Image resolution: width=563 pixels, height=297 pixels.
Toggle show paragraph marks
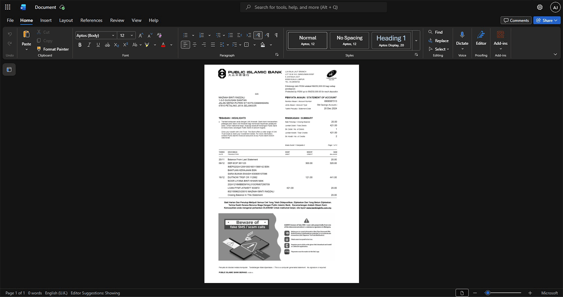(276, 35)
